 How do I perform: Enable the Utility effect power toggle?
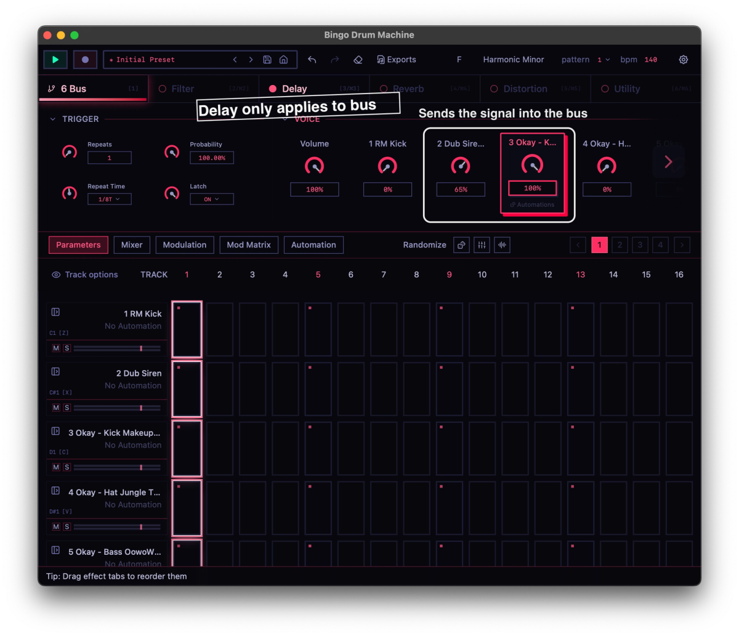[605, 89]
